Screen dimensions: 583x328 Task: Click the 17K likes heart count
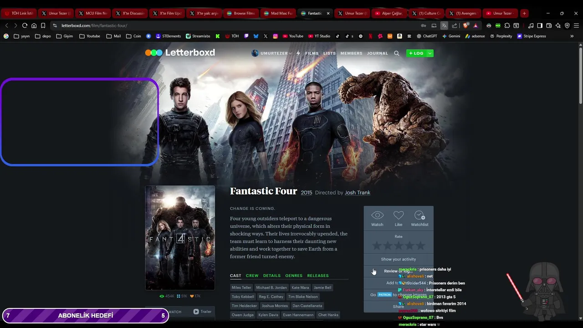point(195,296)
